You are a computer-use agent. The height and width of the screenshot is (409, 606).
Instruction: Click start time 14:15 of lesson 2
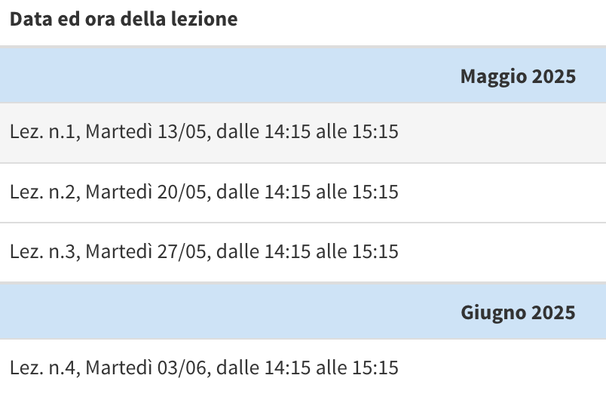coord(288,192)
